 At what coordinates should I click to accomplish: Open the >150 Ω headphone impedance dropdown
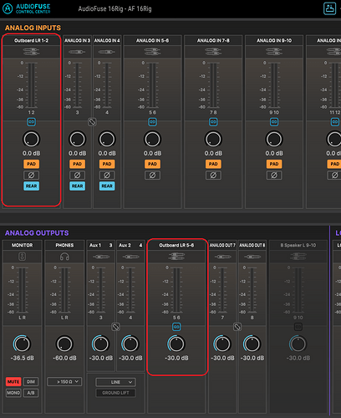64,381
